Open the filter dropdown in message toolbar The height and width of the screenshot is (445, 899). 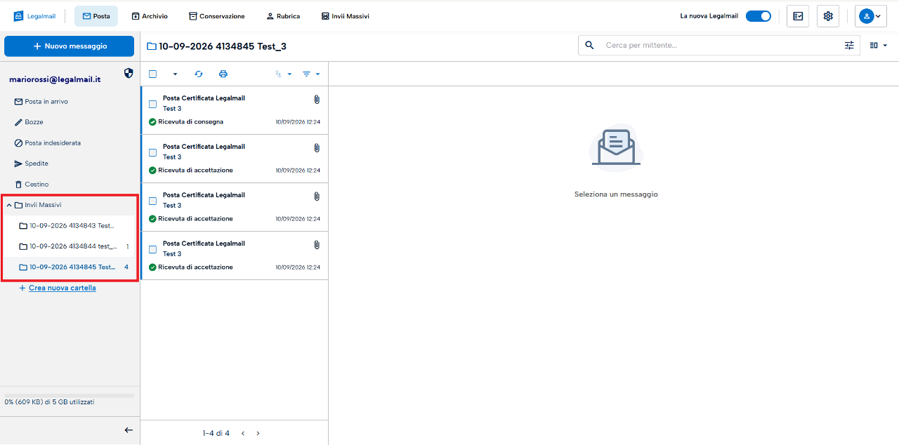tap(310, 74)
